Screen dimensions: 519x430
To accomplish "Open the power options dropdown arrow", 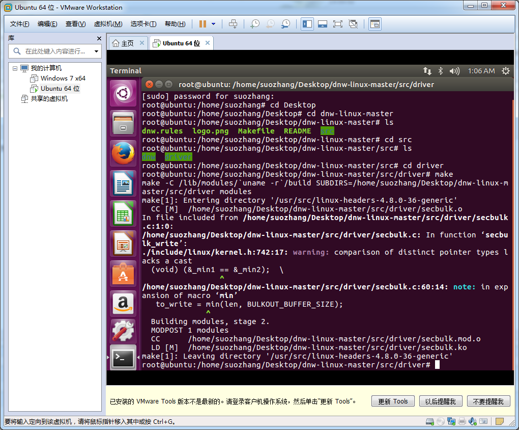I will click(x=213, y=24).
